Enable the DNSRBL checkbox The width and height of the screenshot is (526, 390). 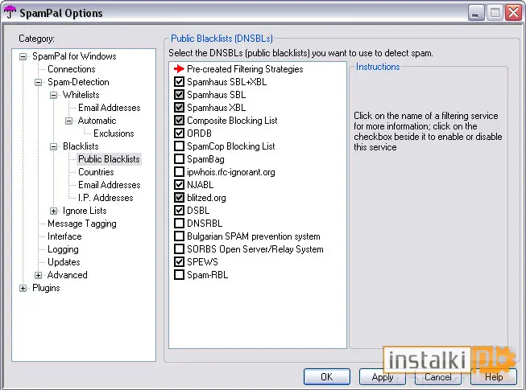point(179,224)
